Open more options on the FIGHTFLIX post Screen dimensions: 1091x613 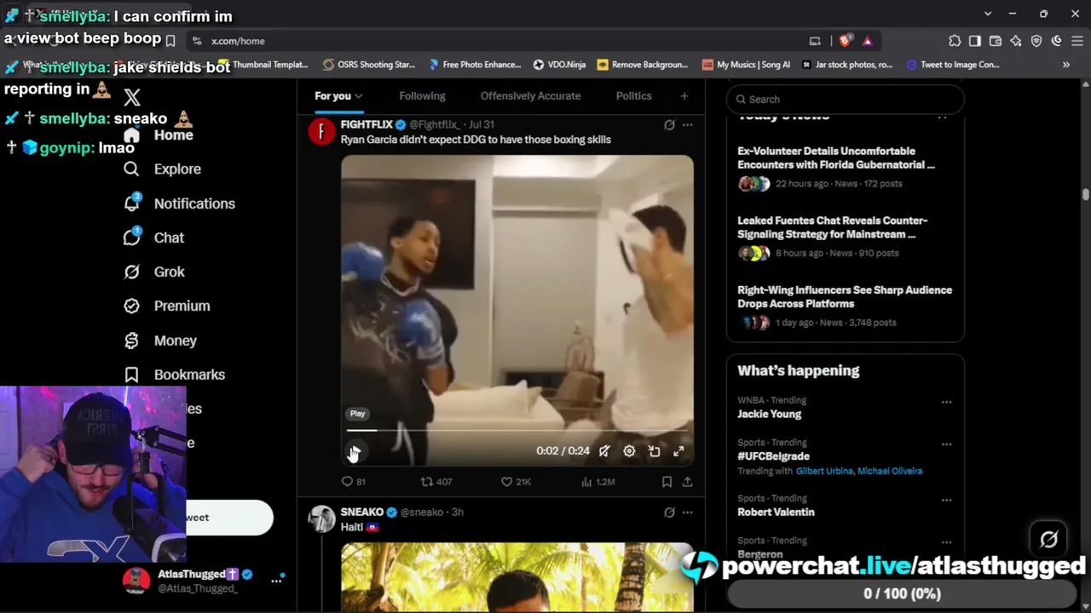point(687,125)
